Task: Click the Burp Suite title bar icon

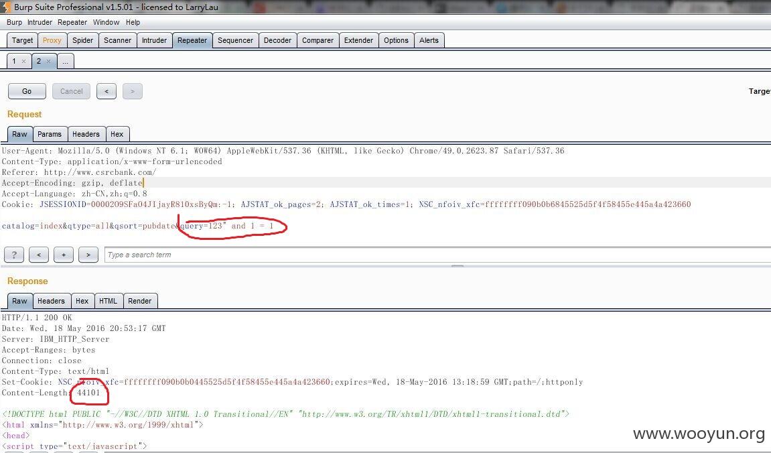Action: click(x=6, y=7)
